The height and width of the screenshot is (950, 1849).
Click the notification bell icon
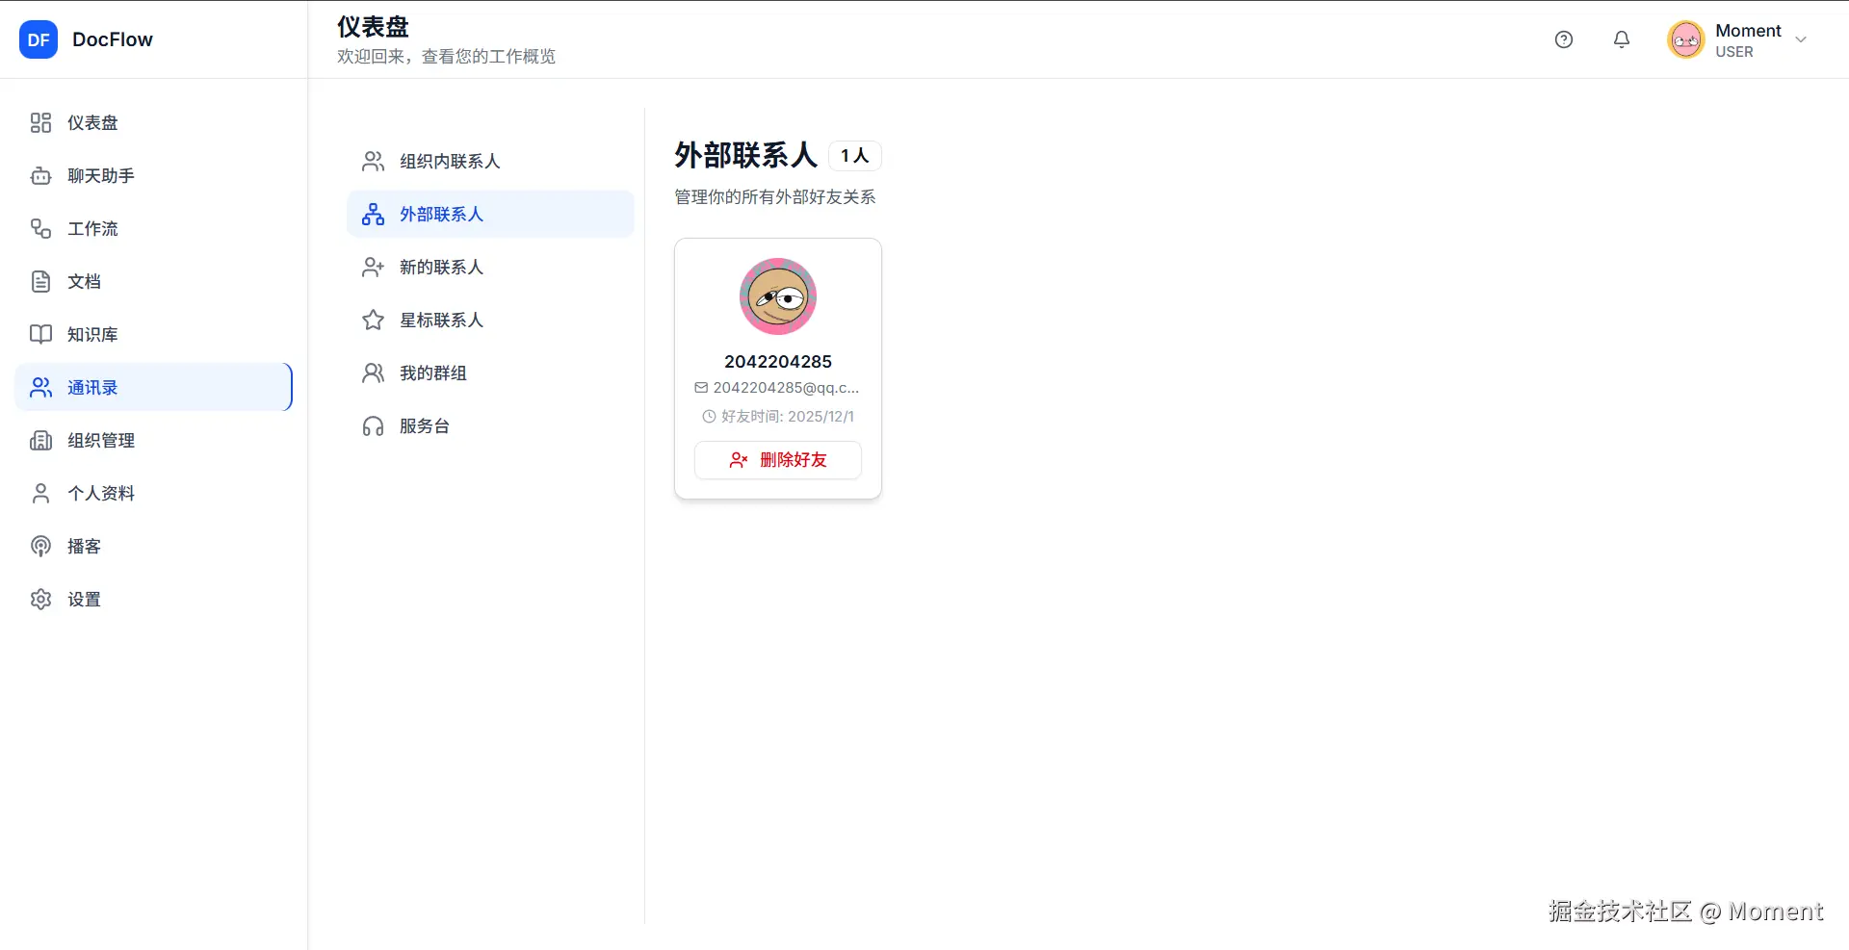pyautogui.click(x=1621, y=39)
